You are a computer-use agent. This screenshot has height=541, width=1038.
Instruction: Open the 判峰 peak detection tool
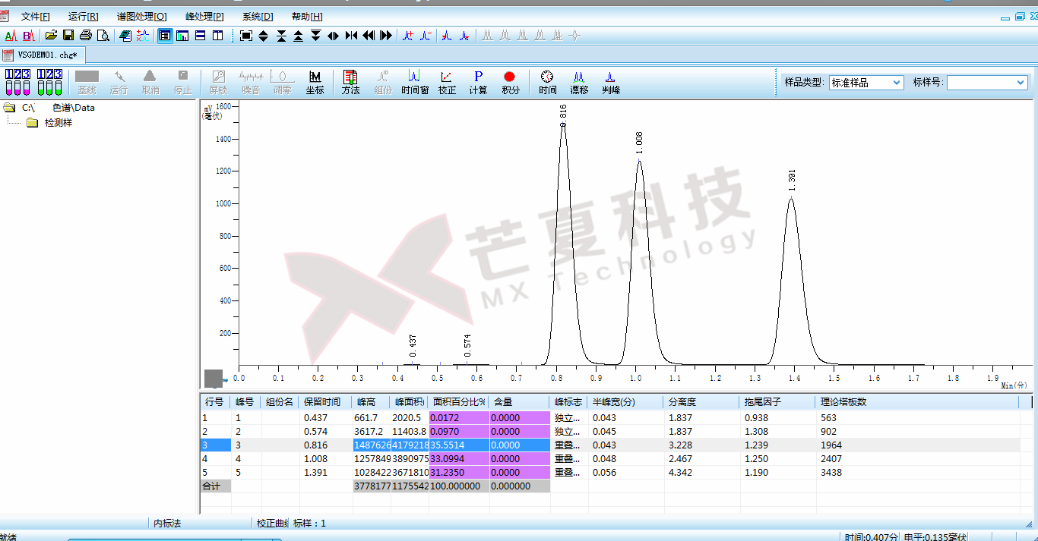pos(610,83)
